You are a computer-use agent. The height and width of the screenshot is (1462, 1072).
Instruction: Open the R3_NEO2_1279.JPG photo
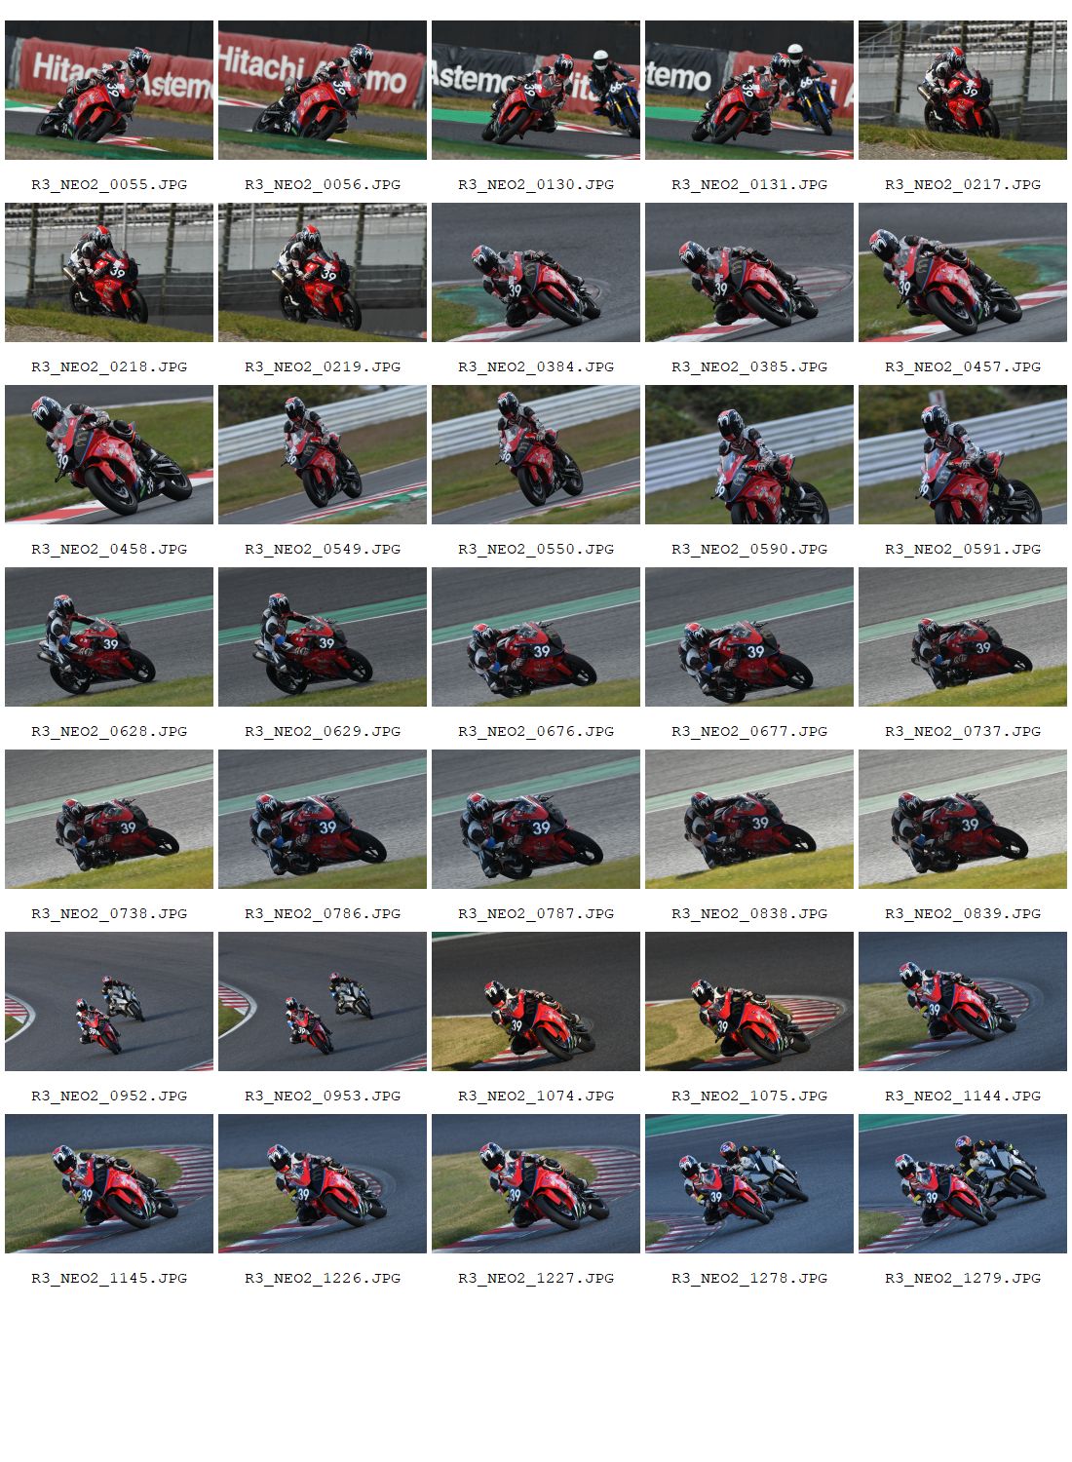click(x=963, y=1183)
